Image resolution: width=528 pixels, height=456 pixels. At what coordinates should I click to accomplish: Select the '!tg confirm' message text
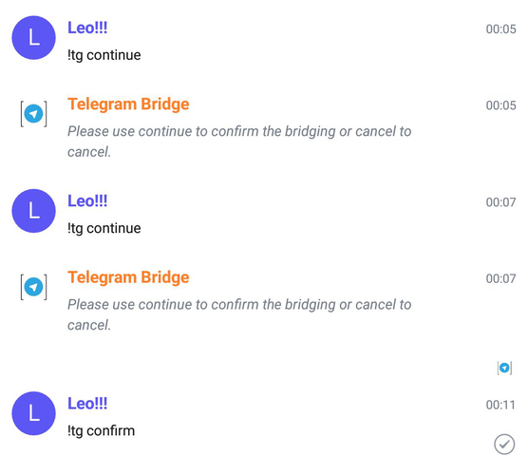point(101,431)
